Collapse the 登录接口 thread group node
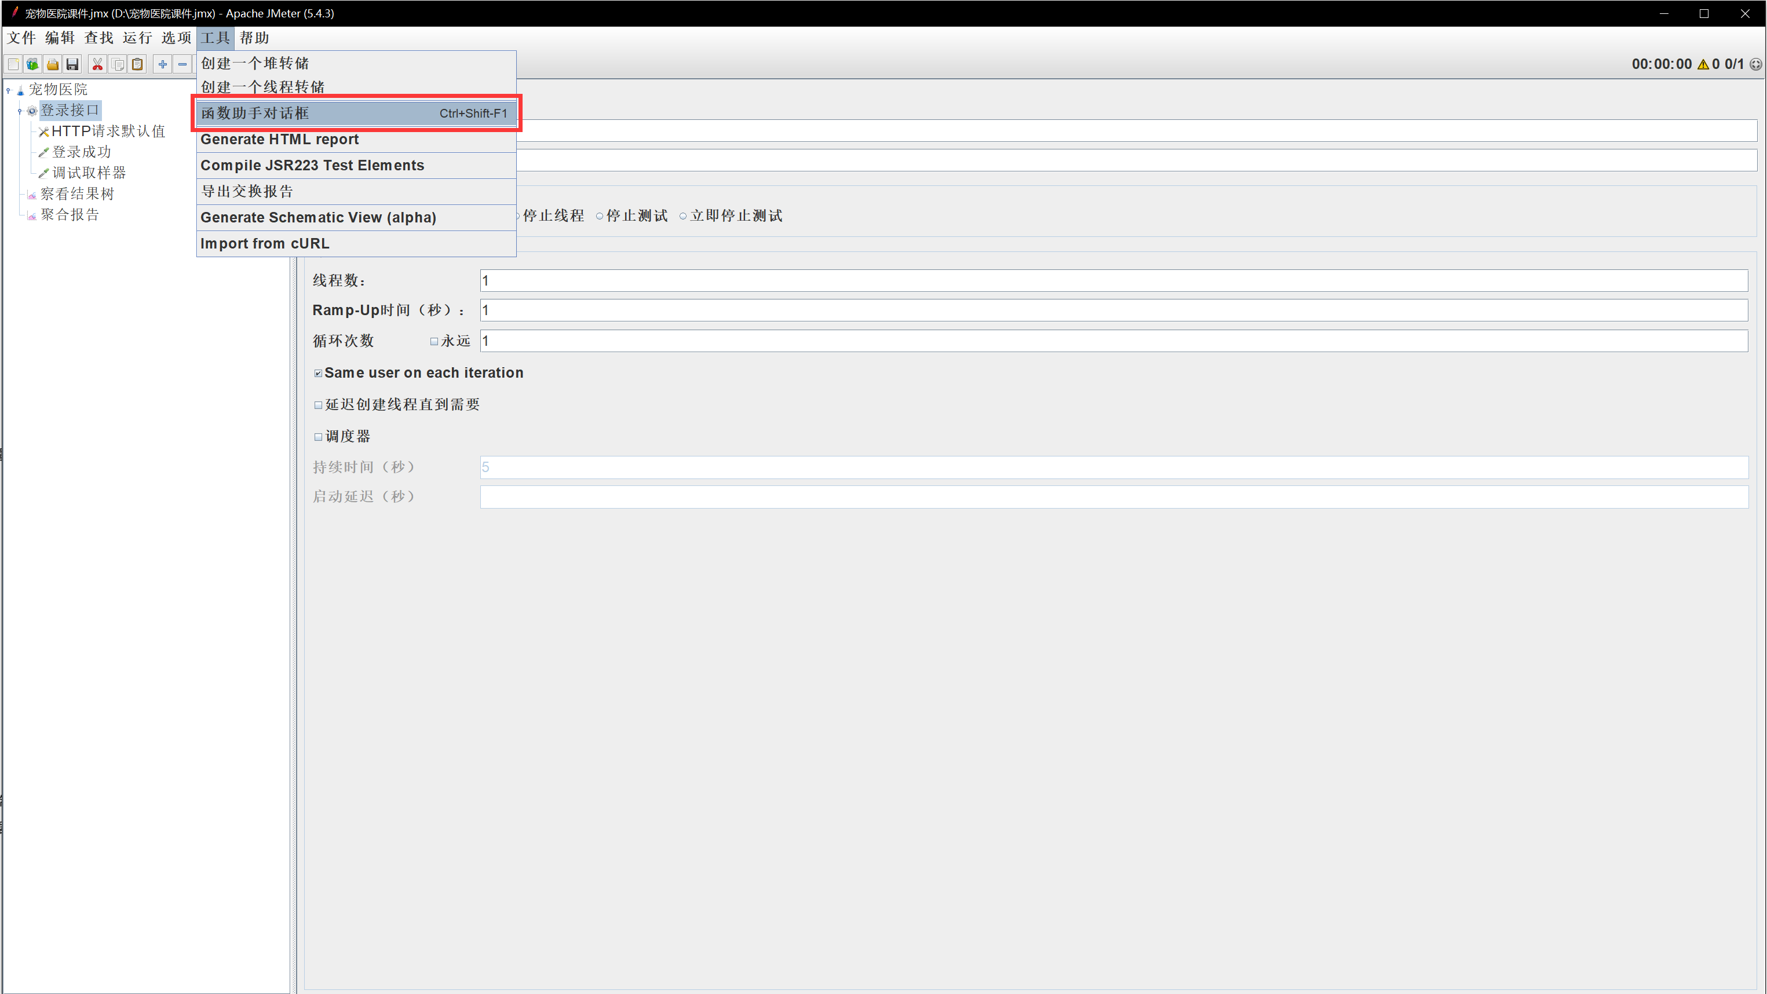Image resolution: width=1767 pixels, height=994 pixels. click(x=20, y=111)
